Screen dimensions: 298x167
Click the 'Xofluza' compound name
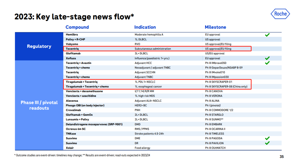71,58
